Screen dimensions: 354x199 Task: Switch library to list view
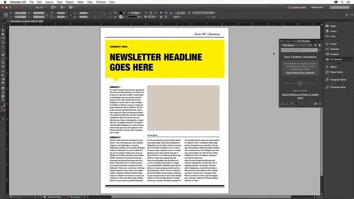(x=320, y=45)
